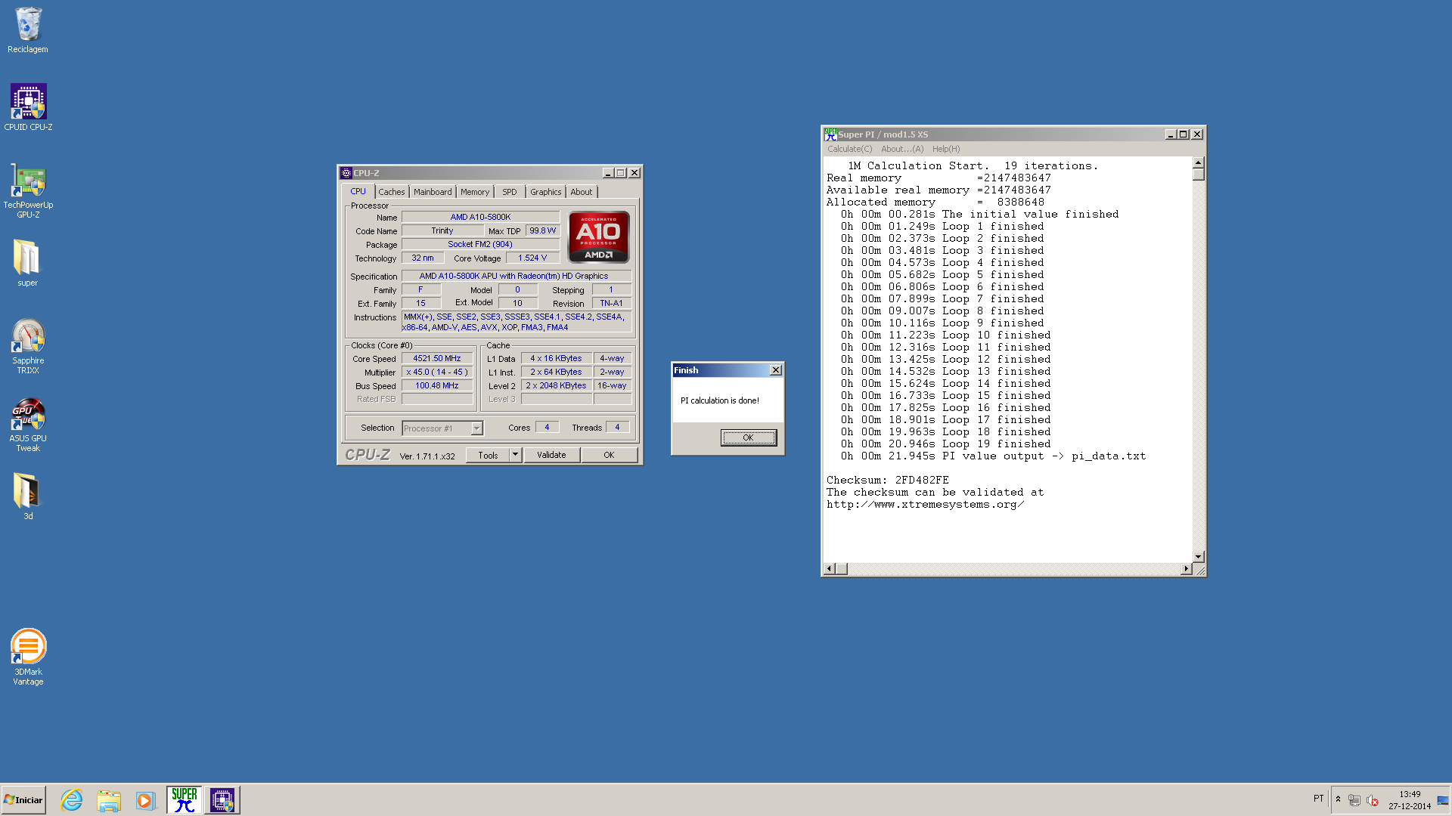Screen dimensions: 1452x816
Task: Click the AMD A10 processor logo
Action: 598,237
